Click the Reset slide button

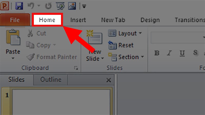(x=121, y=45)
